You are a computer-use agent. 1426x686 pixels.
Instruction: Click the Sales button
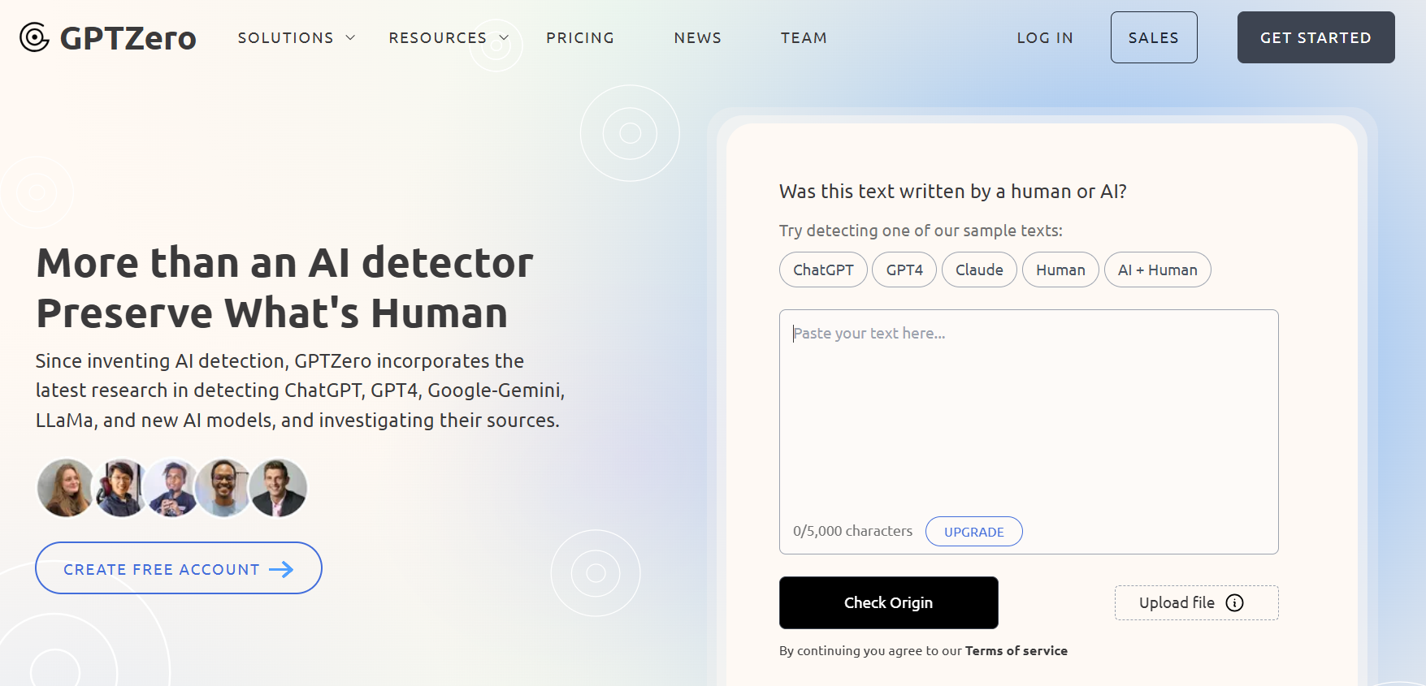1154,37
